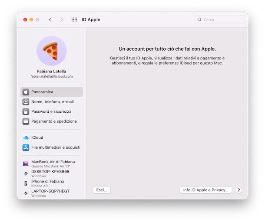Screen dimensions: 265x222
Task: Open the iCloud section label
Action: pyautogui.click(x=37, y=137)
